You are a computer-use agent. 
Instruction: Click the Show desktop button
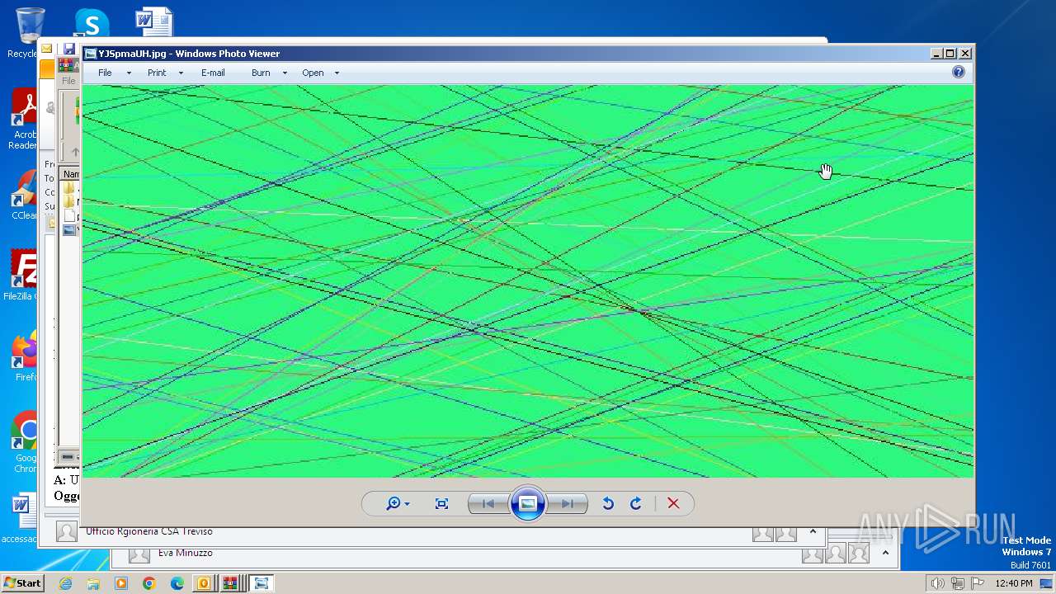[x=1048, y=583]
